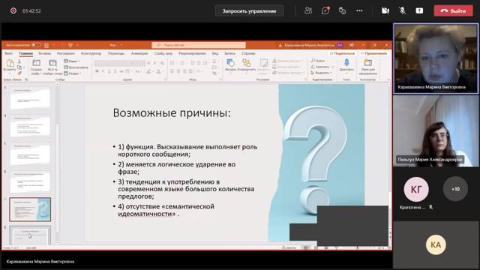Viewport: 480px width, 270px height.
Task: Click the text highlight color icon
Action: point(148,71)
